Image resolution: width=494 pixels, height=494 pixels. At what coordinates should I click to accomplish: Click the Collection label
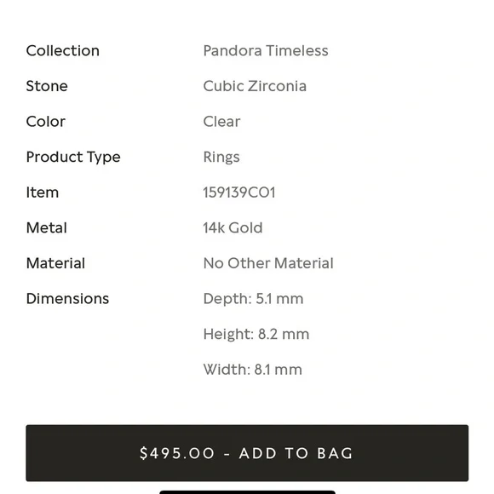63,51
